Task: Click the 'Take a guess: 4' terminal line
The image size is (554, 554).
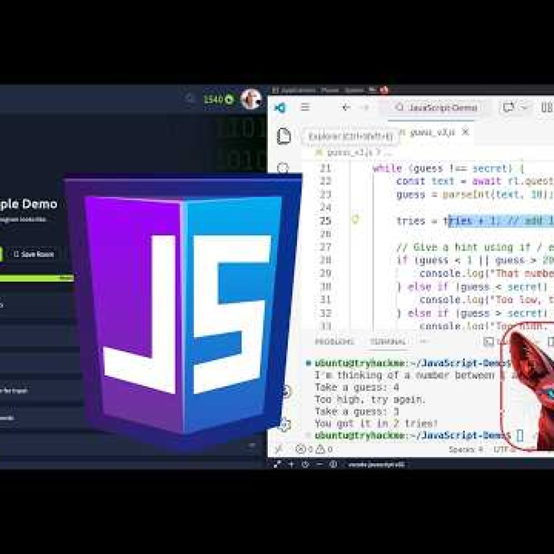Action: click(x=357, y=387)
